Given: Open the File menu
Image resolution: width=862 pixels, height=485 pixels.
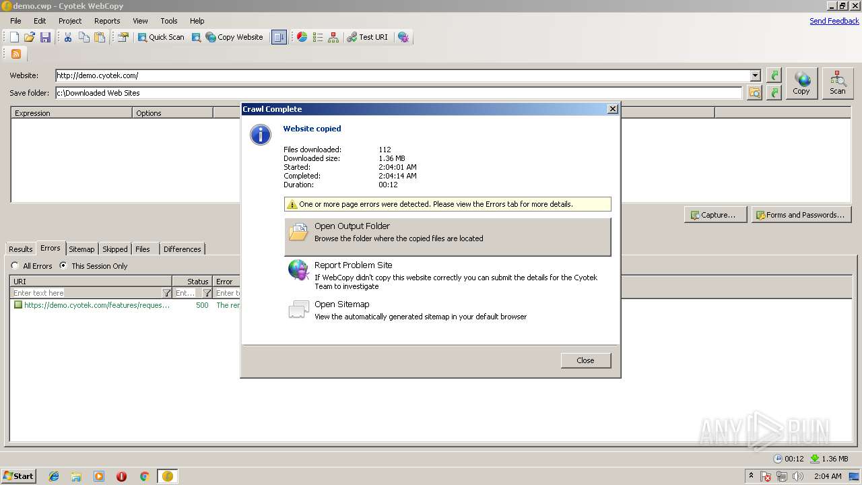Looking at the screenshot, I should click(x=15, y=21).
